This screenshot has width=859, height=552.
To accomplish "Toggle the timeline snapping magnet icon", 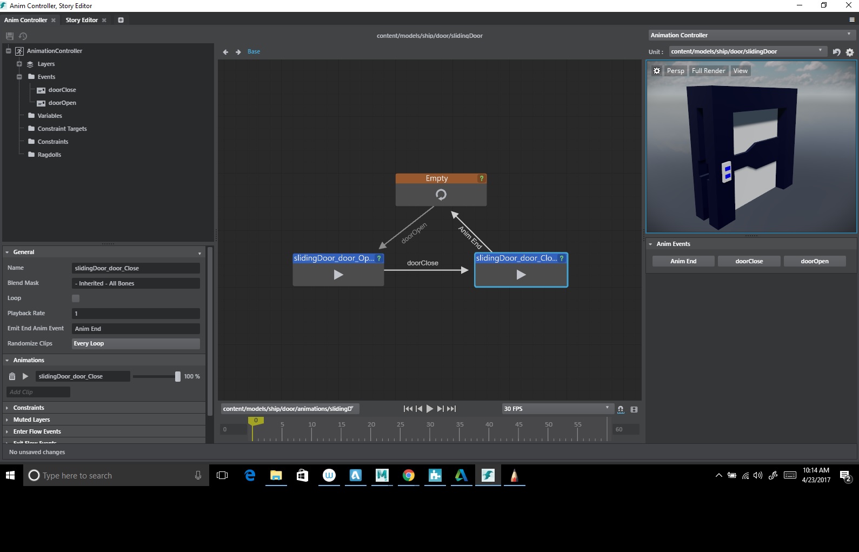I will (x=621, y=409).
